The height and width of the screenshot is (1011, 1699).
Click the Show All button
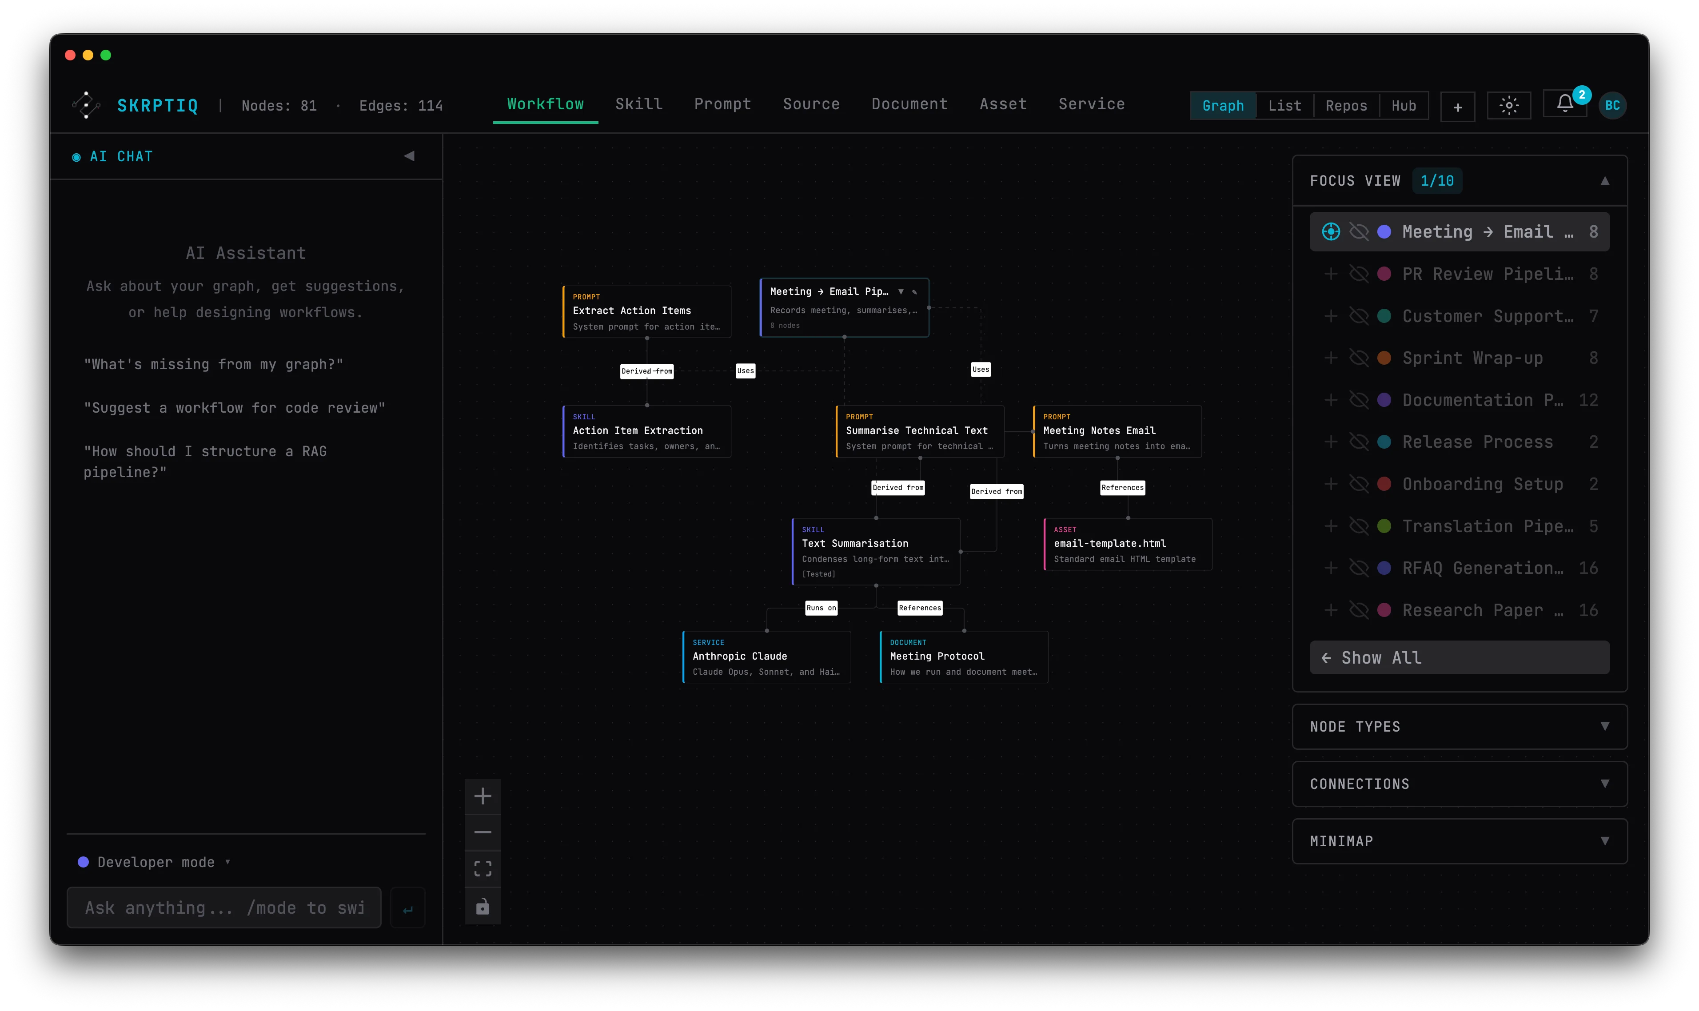(1459, 657)
